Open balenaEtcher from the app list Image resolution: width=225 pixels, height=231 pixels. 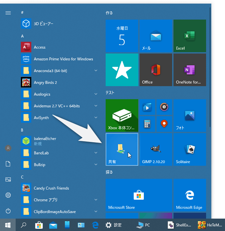(x=59, y=141)
